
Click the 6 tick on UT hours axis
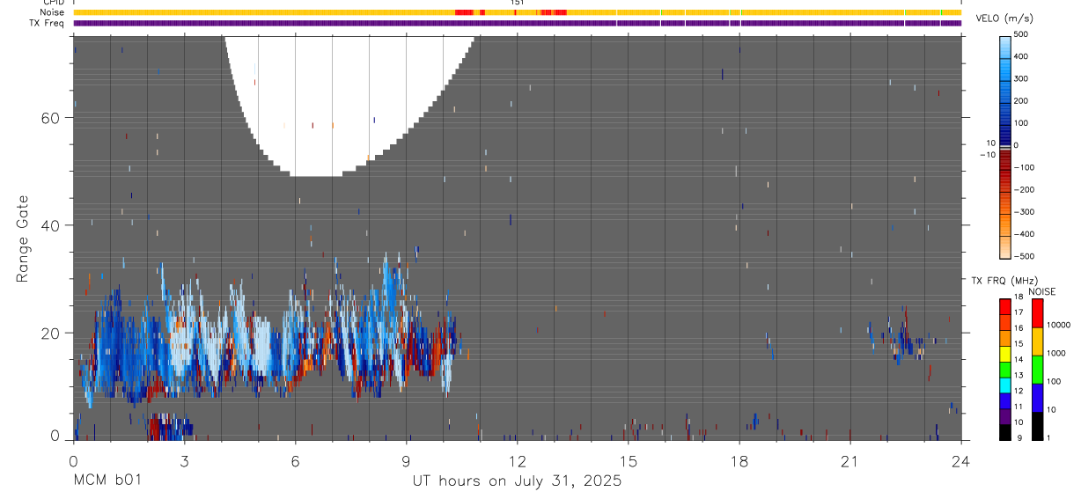click(x=296, y=460)
